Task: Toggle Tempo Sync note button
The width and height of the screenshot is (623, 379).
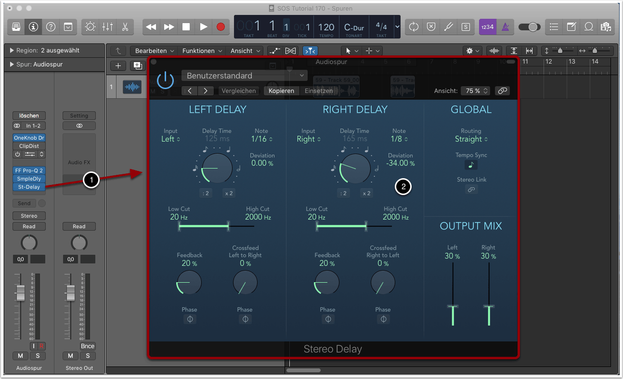Action: tap(471, 165)
